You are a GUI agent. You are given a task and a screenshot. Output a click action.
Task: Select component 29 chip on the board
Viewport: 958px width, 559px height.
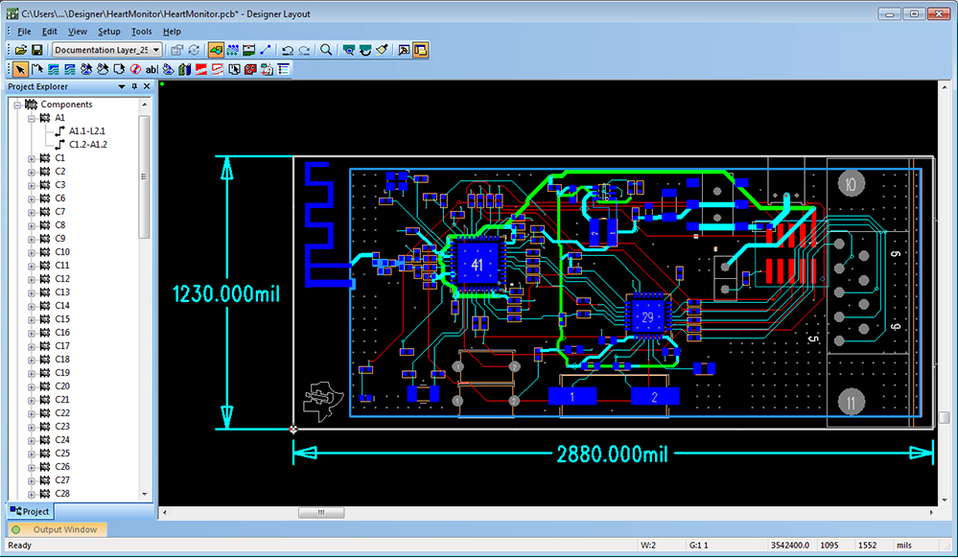[x=647, y=316]
